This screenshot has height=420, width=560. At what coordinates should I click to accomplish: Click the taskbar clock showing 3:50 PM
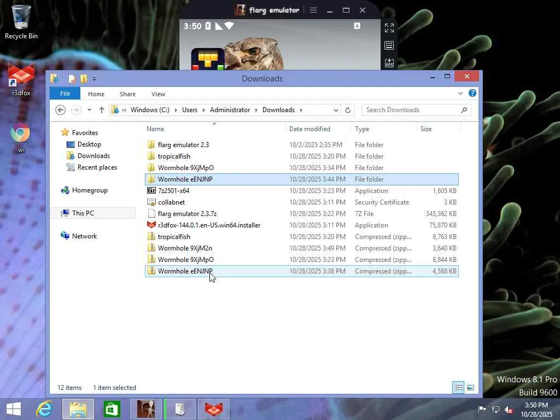[x=536, y=409]
